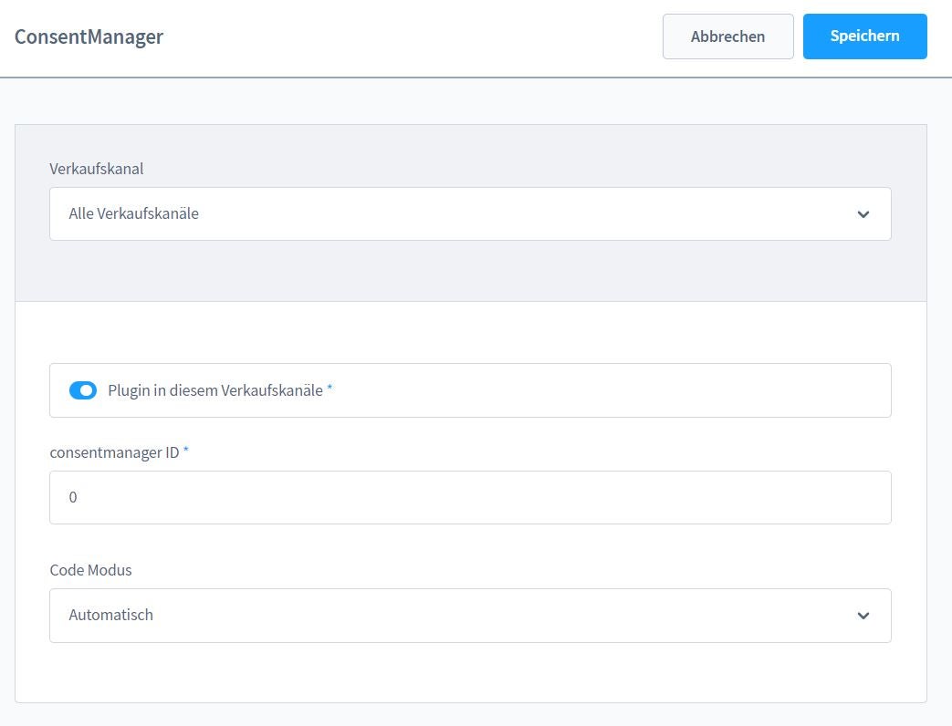Click the Speichern button

click(864, 36)
